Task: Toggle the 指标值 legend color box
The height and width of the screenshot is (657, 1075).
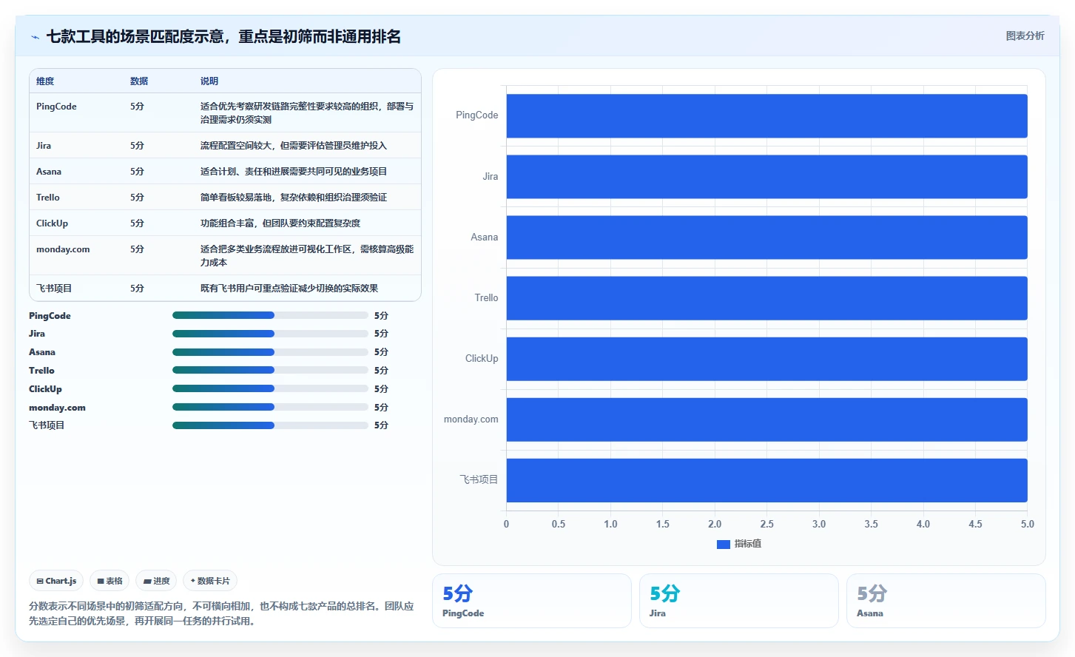Action: (724, 544)
